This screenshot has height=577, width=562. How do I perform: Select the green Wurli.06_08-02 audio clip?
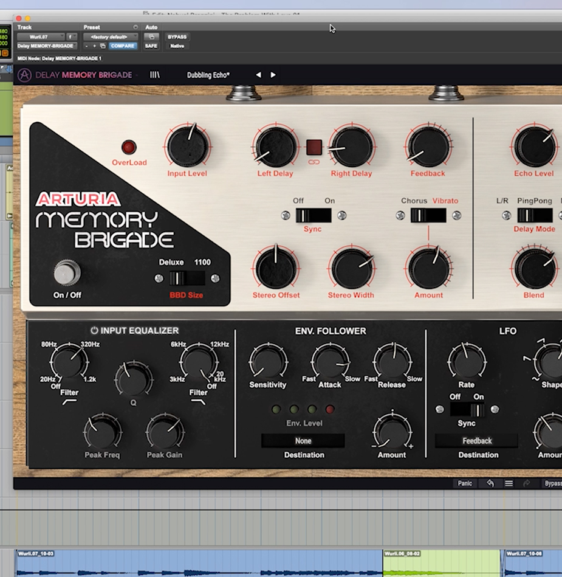click(441, 563)
